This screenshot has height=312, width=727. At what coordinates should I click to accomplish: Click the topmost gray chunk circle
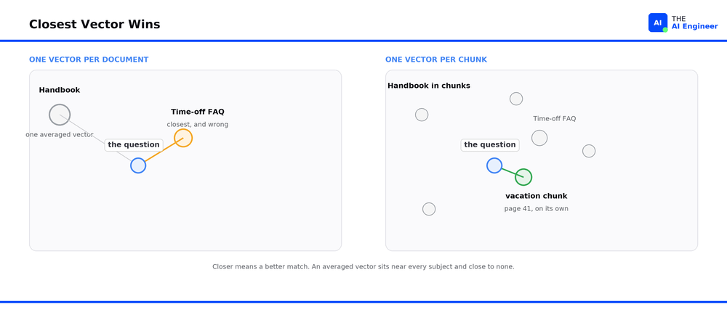516,99
